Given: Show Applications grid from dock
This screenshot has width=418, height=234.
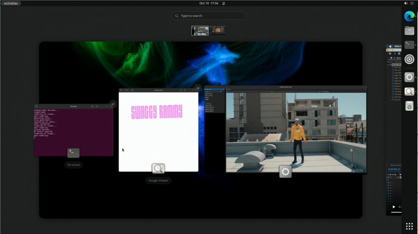Looking at the screenshot, I should [x=410, y=226].
